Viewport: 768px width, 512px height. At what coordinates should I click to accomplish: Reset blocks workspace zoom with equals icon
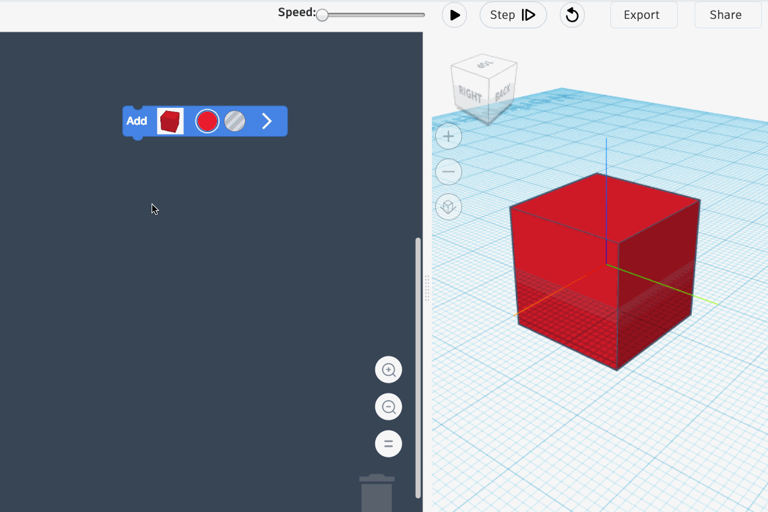pyautogui.click(x=389, y=444)
